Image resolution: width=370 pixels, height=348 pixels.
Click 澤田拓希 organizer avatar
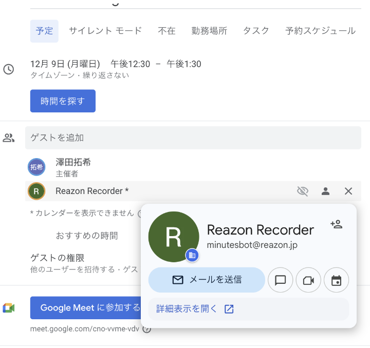click(36, 167)
